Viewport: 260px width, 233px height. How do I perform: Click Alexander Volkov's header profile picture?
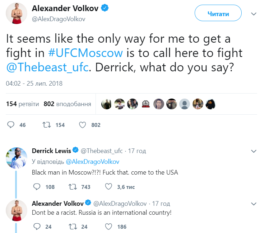click(x=17, y=14)
